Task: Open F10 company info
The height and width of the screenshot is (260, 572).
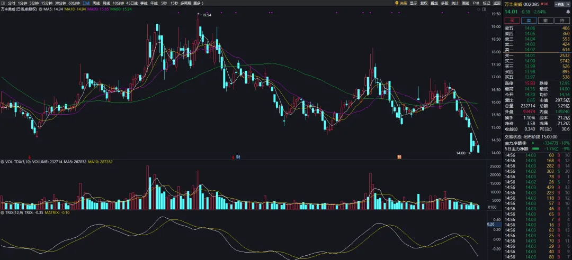Action: pyautogui.click(x=476, y=3)
